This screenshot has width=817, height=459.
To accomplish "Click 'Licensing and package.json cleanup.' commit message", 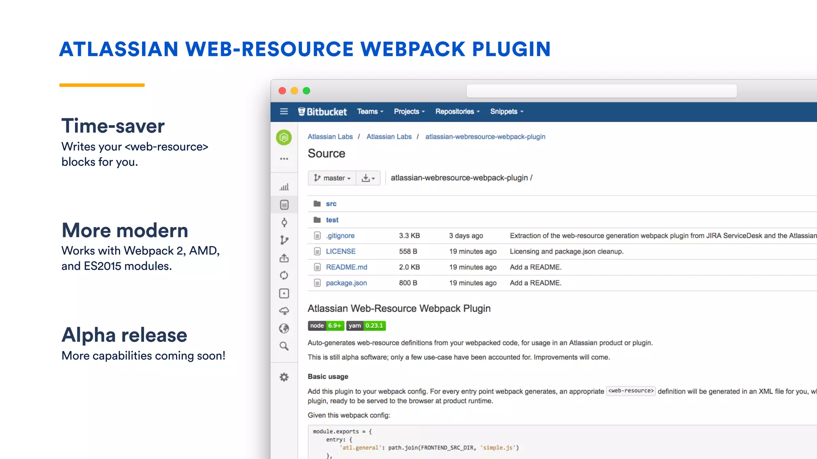I will click(x=566, y=251).
